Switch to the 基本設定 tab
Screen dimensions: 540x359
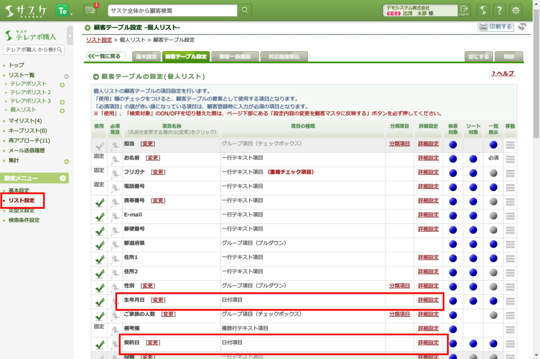(x=146, y=57)
